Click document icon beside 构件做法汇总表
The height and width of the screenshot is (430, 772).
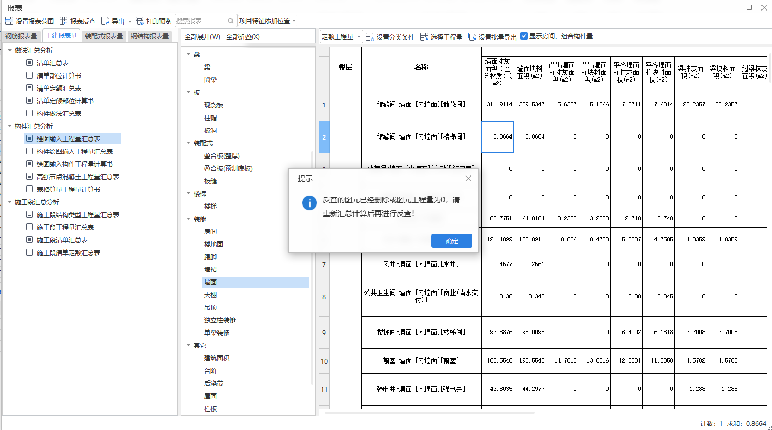tap(30, 113)
